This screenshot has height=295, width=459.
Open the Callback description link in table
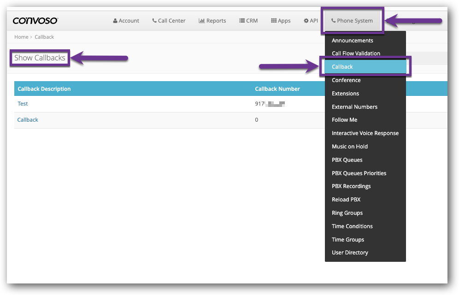28,120
